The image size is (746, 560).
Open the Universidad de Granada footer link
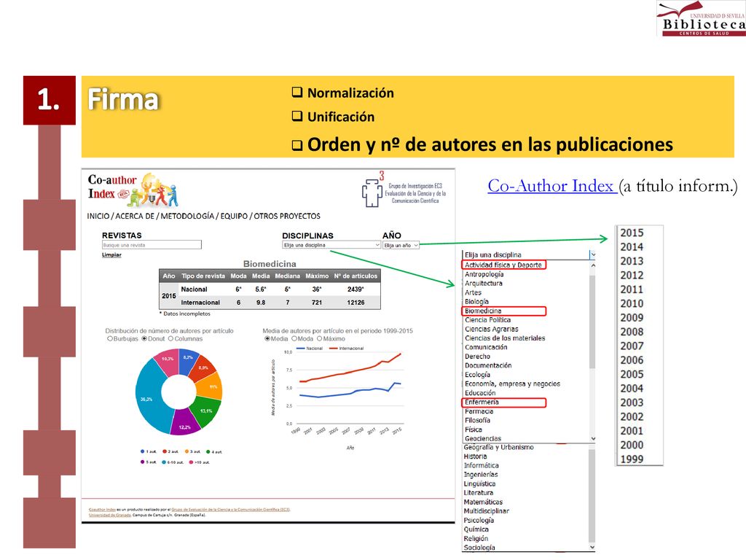click(110, 515)
